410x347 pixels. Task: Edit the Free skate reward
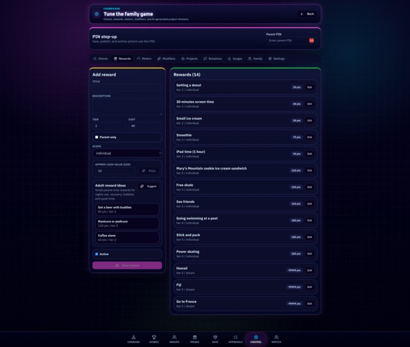[309, 187]
